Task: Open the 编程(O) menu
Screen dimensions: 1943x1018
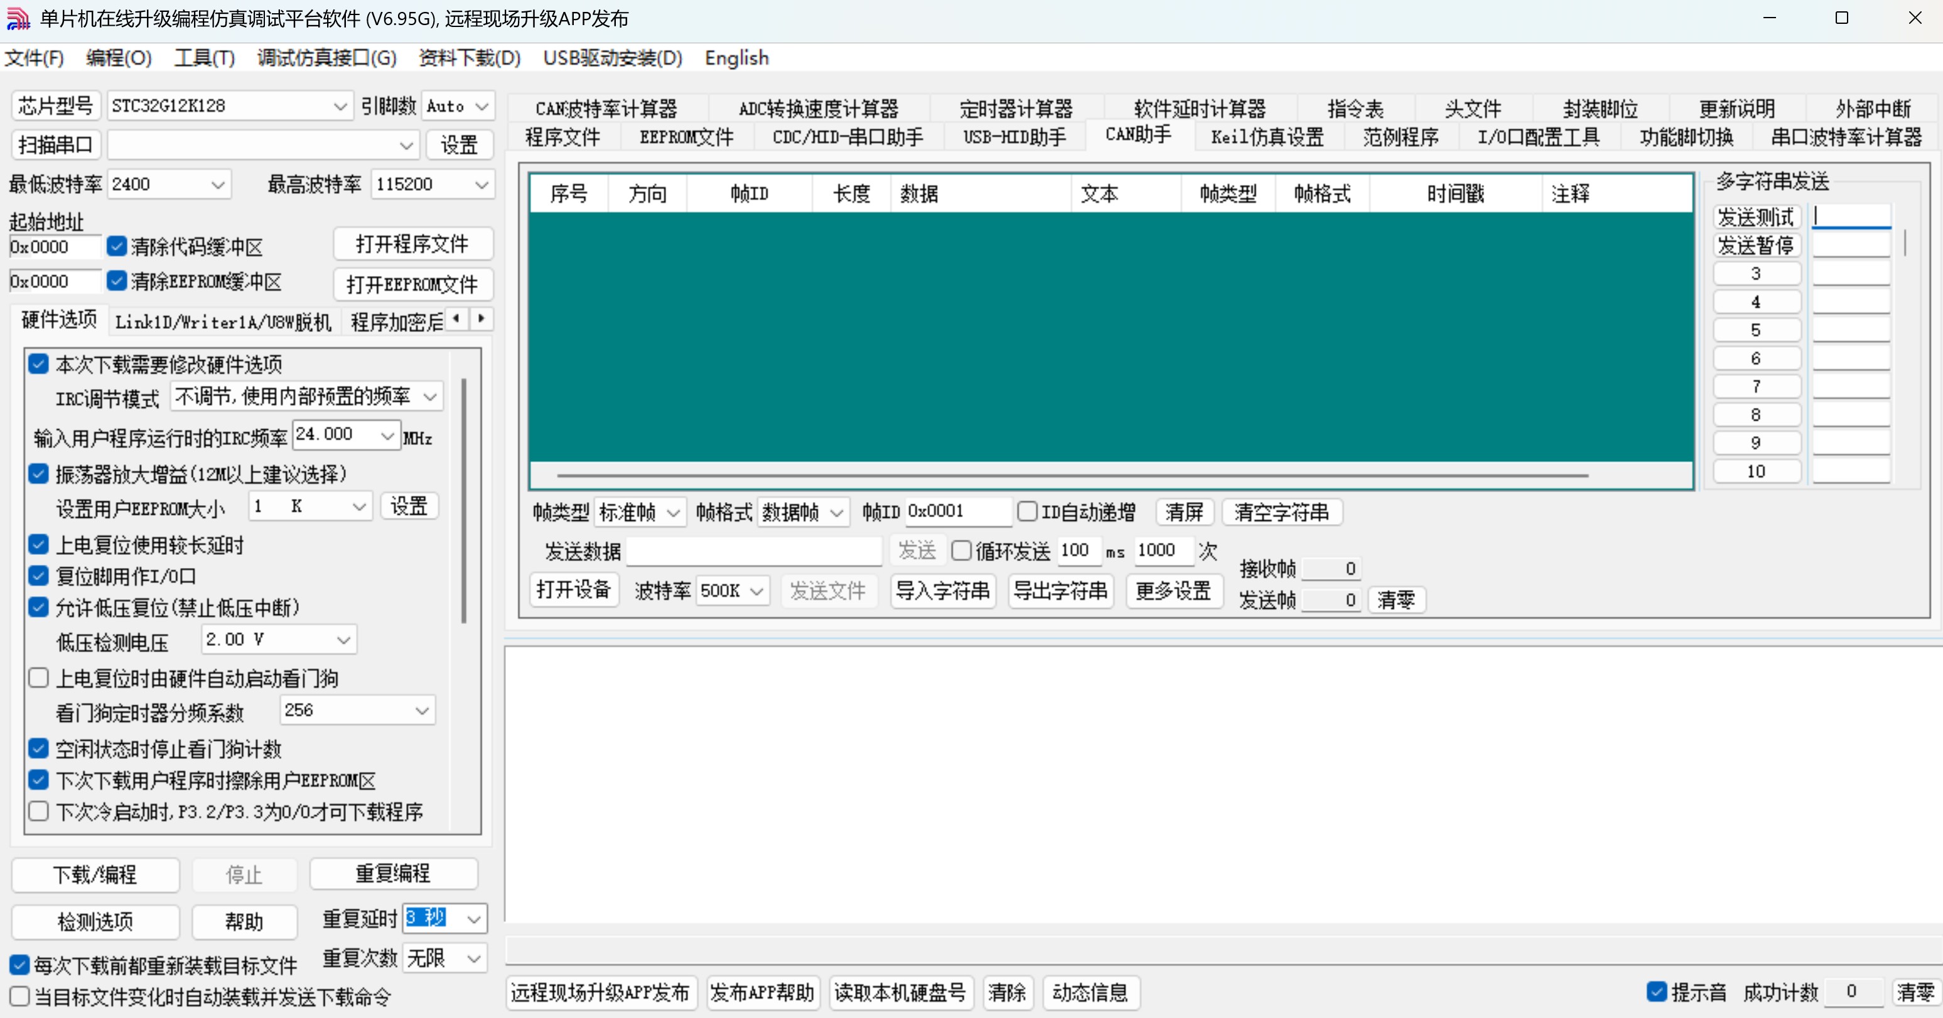Action: click(119, 58)
